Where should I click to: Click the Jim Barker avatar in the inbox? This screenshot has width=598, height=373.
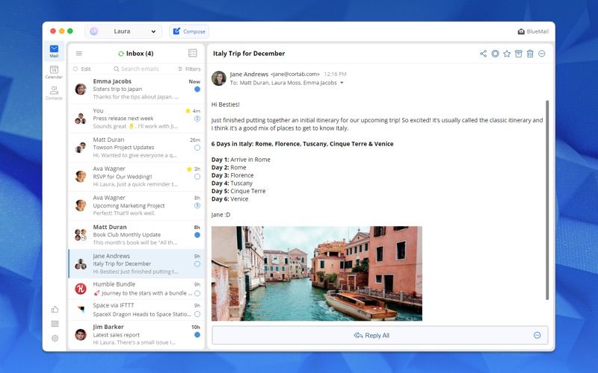[x=81, y=334]
